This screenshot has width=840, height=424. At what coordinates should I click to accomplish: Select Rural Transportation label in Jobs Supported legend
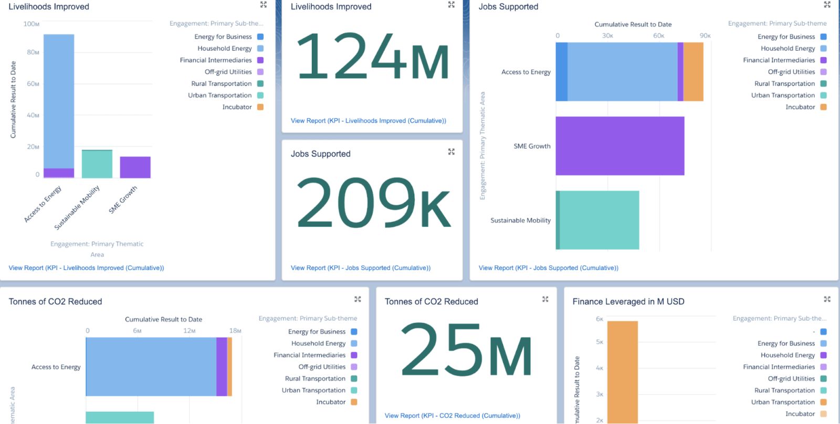click(784, 84)
